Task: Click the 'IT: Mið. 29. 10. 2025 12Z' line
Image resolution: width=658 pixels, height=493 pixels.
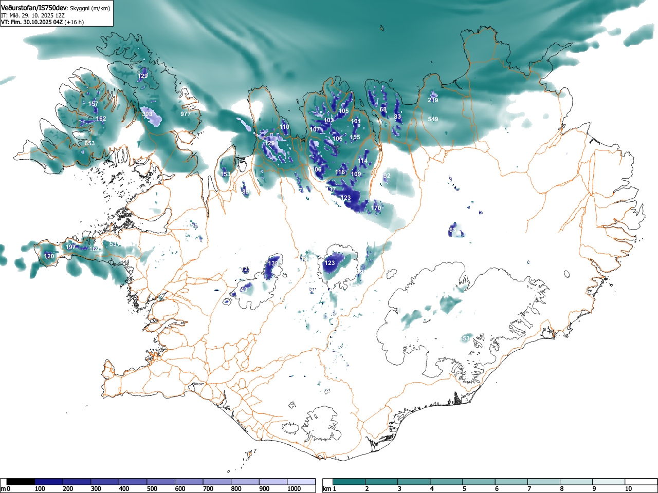Action: click(x=33, y=15)
